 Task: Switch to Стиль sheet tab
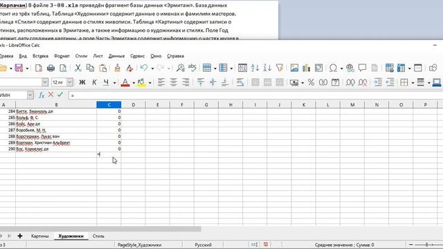click(98, 236)
